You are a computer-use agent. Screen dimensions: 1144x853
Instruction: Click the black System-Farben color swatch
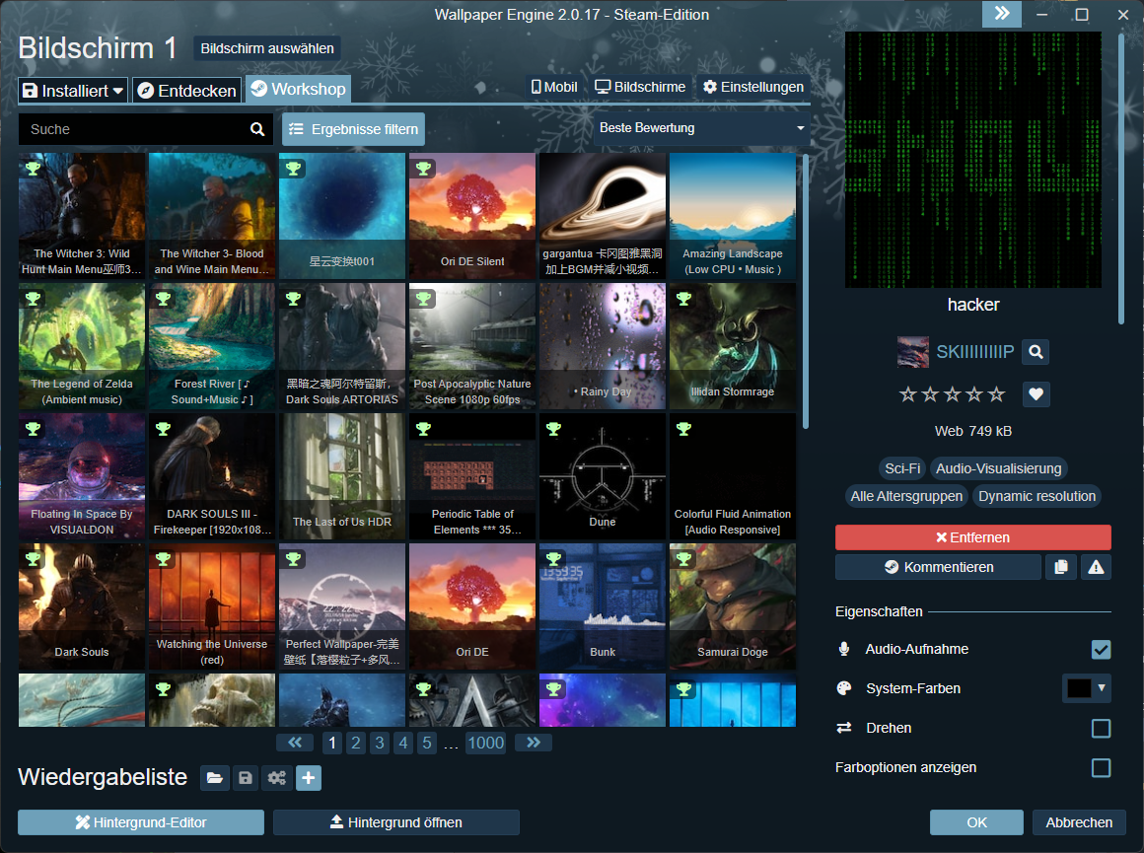pyautogui.click(x=1078, y=688)
